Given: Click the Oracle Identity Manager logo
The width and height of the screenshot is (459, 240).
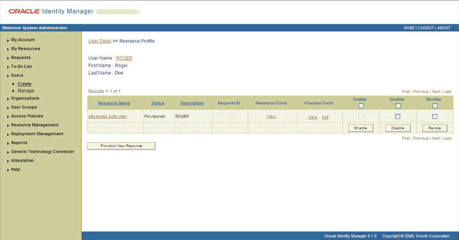Looking at the screenshot, I should coord(51,12).
